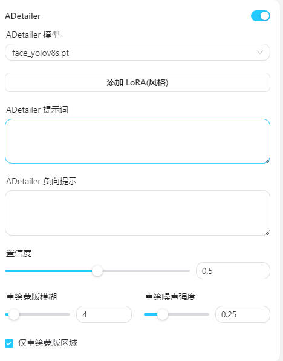Click the 置信度 slider handle
Image resolution: width=283 pixels, height=361 pixels.
[x=97, y=271]
